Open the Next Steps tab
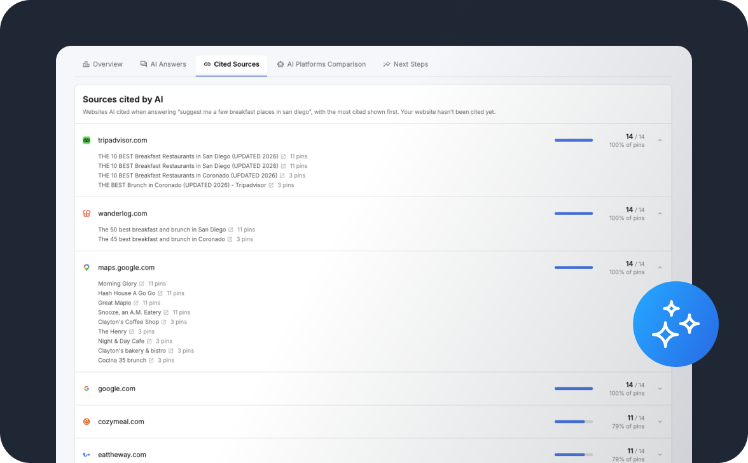The width and height of the screenshot is (748, 463). pyautogui.click(x=406, y=64)
